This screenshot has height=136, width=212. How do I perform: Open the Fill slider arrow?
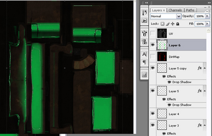click(x=207, y=24)
